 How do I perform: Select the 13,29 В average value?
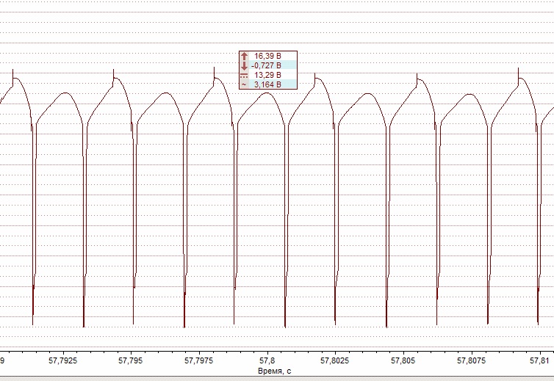(x=267, y=75)
